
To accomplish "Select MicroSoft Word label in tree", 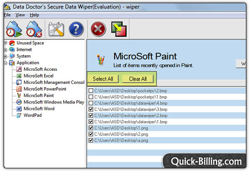I will click(x=39, y=109).
